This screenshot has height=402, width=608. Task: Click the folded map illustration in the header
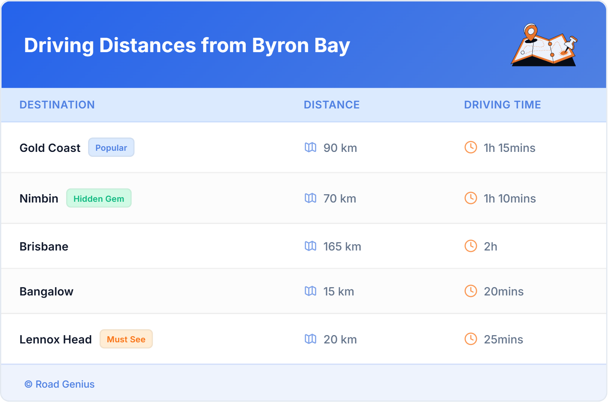[x=544, y=45]
